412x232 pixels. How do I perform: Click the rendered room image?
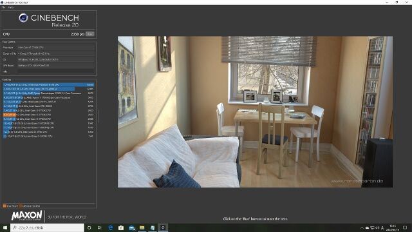(255, 111)
